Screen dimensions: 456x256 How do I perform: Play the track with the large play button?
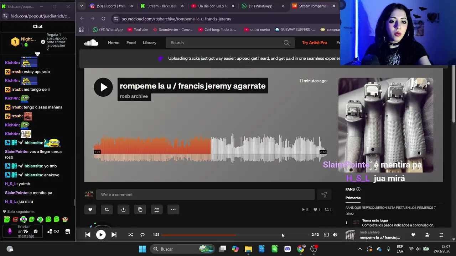point(103,87)
